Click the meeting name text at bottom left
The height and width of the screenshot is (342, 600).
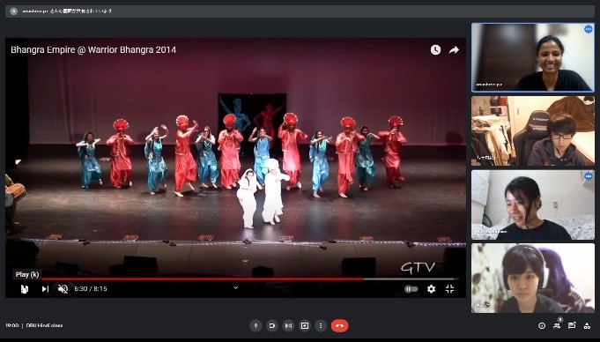[44, 325]
